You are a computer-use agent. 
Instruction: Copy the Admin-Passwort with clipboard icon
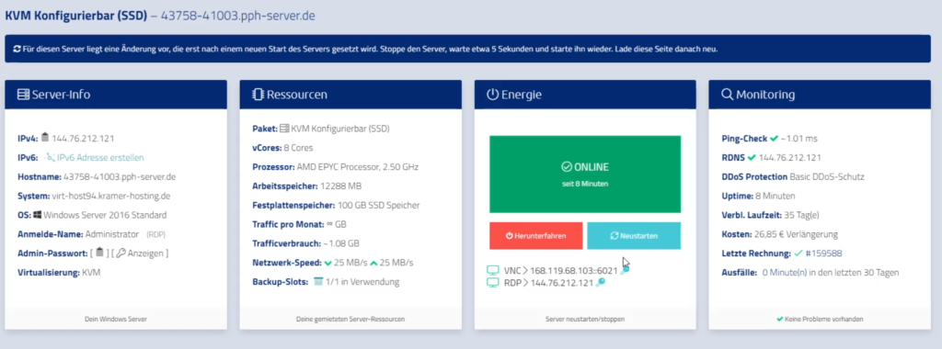pos(99,253)
